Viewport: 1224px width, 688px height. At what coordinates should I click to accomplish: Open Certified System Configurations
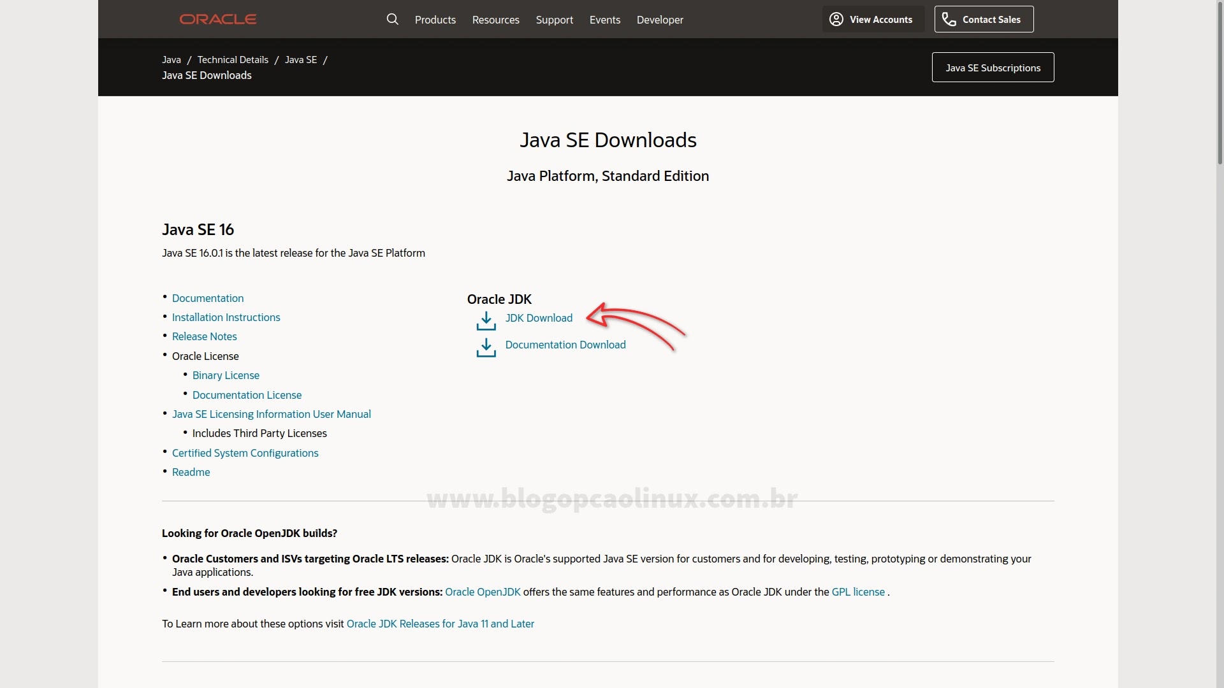point(245,453)
